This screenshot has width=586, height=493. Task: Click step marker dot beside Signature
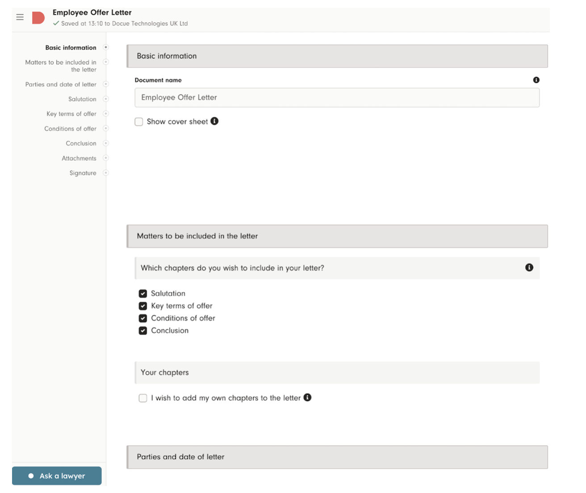coord(106,173)
